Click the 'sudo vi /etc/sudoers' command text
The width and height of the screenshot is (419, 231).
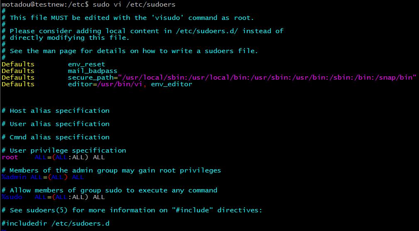point(134,5)
